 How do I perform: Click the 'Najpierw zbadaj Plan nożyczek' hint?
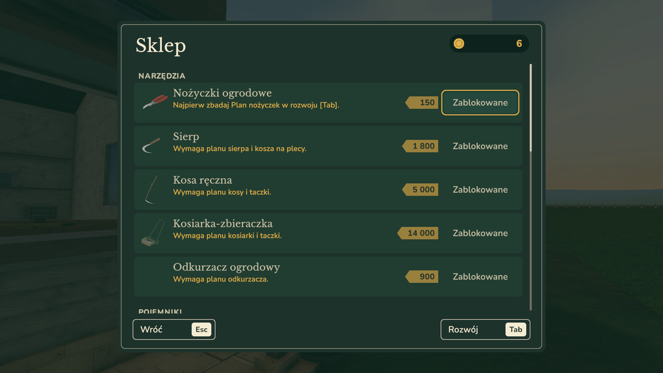(x=256, y=105)
